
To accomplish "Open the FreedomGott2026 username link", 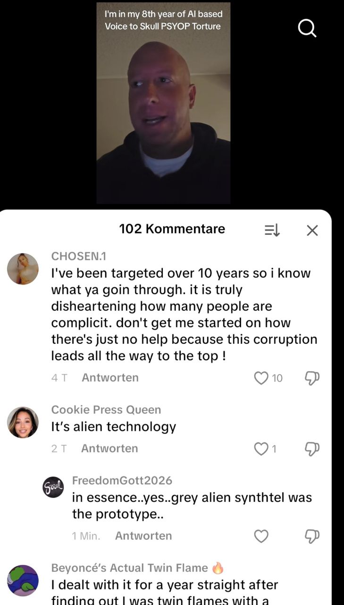I will tap(122, 480).
